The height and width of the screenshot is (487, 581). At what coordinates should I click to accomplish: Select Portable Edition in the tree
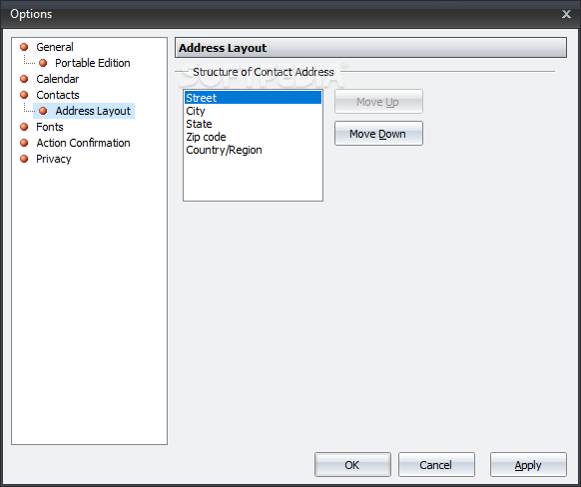pyautogui.click(x=93, y=63)
